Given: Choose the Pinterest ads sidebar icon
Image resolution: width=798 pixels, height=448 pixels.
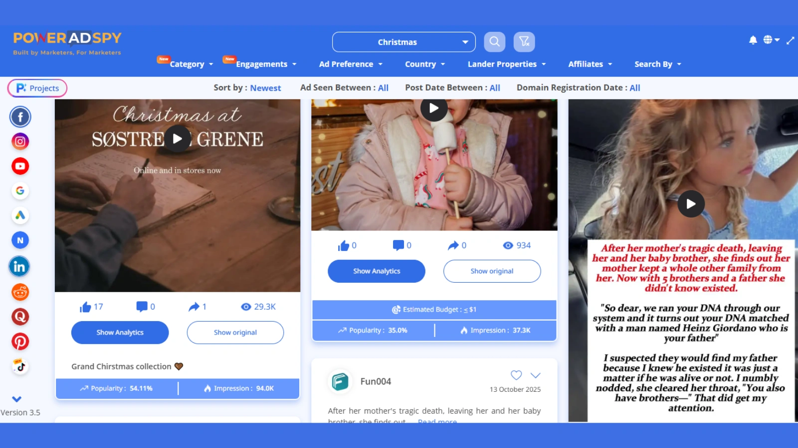Looking at the screenshot, I should point(20,341).
